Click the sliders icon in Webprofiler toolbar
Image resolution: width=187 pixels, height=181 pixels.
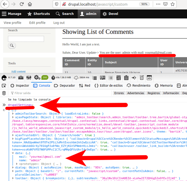coord(29,78)
